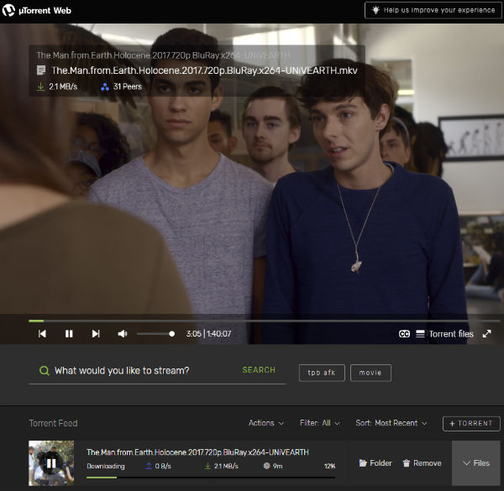Click the search magnifier icon

point(44,371)
